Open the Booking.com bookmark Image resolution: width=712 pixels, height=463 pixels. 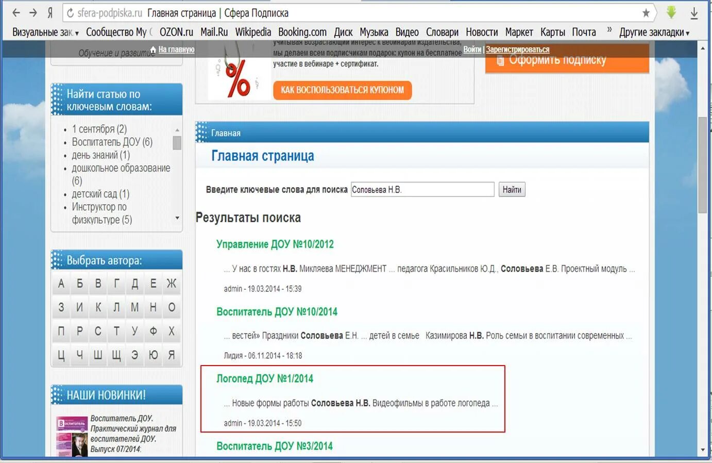[302, 32]
